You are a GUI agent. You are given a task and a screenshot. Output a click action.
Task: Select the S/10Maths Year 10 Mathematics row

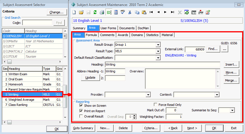tap(32, 41)
